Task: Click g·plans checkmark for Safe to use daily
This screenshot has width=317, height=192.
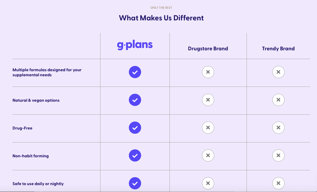Action: (x=135, y=183)
